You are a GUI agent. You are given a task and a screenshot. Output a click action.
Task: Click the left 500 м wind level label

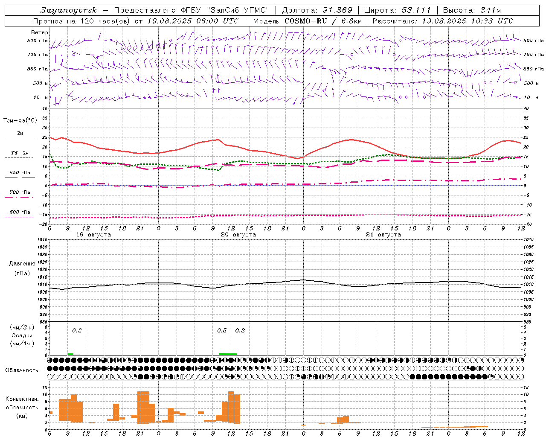[x=41, y=83]
